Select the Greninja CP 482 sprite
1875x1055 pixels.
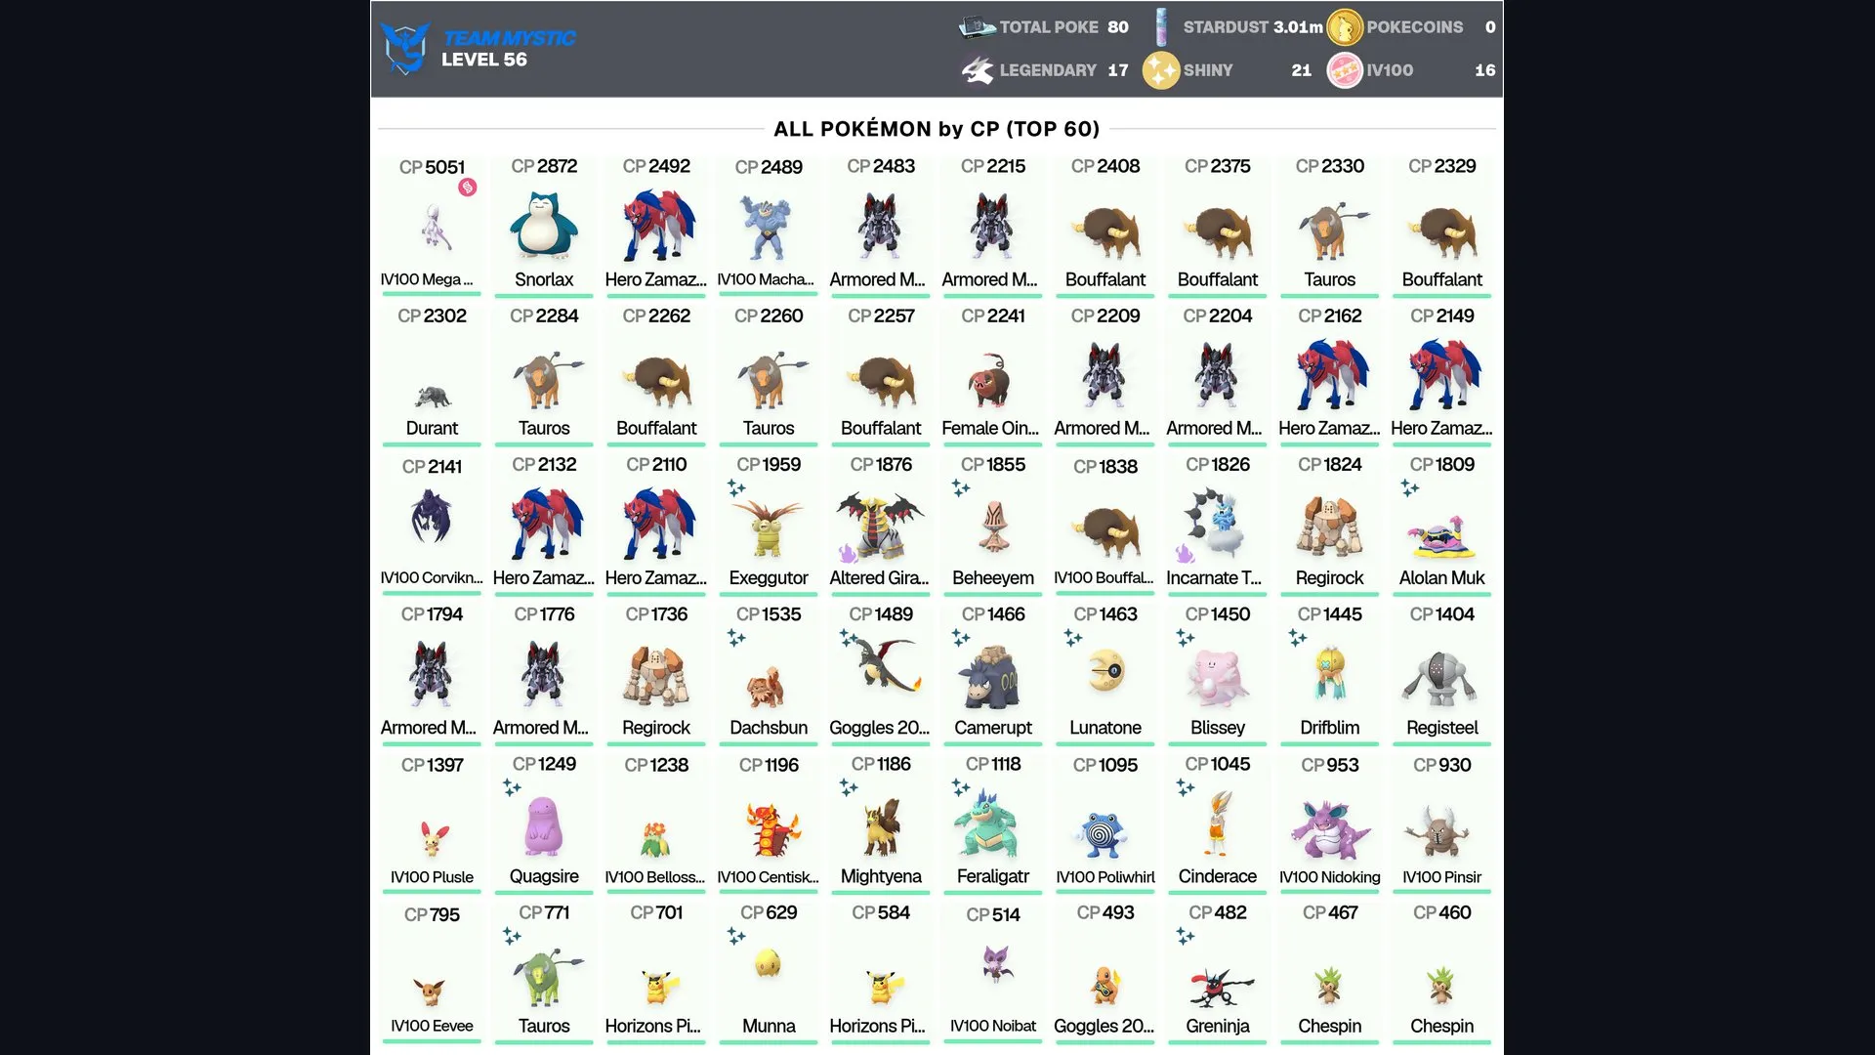(1221, 988)
